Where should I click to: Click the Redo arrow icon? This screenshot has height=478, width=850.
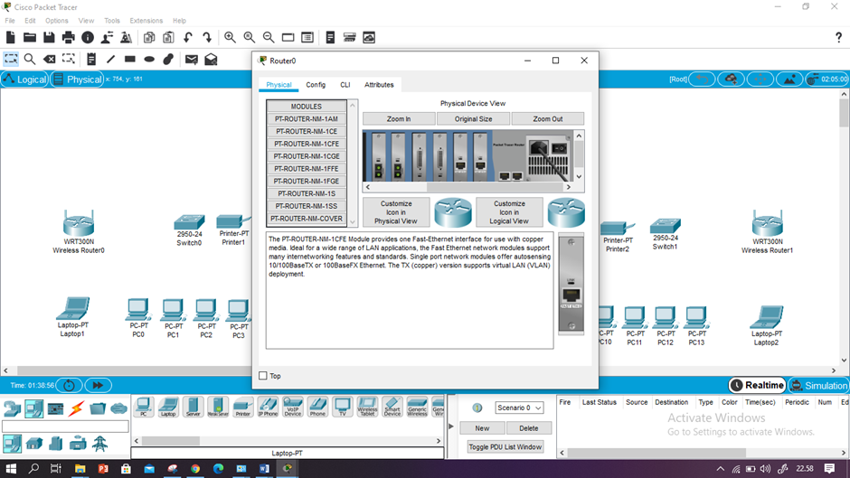(x=207, y=37)
